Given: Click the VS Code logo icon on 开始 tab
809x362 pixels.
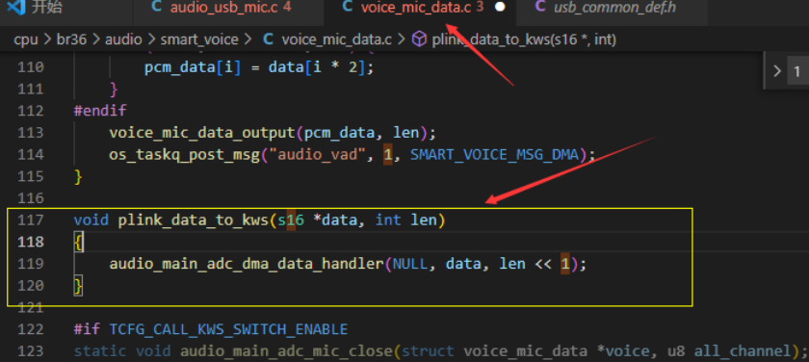Looking at the screenshot, I should (x=17, y=7).
